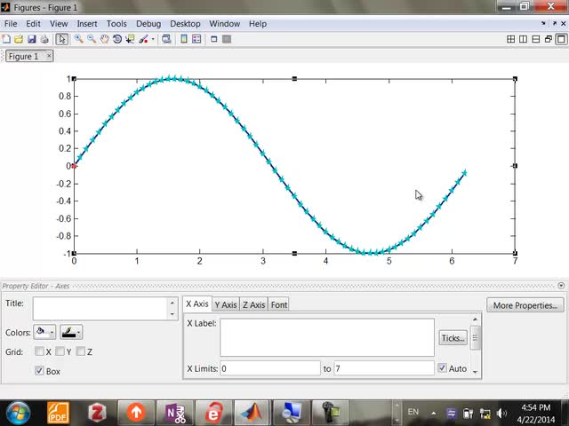
Task: Insert a legend from the toolbar
Action: tap(196, 39)
